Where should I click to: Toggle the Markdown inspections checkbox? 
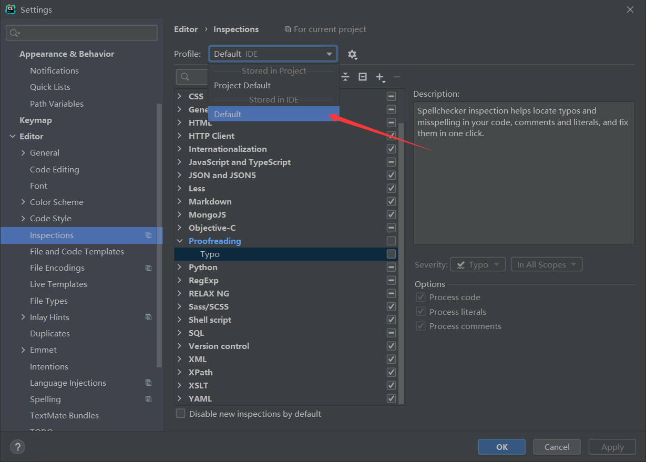coord(391,201)
